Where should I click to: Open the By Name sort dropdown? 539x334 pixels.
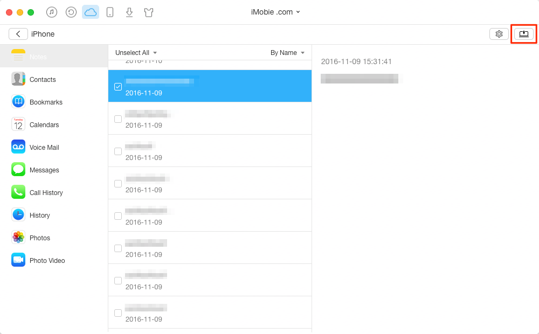coord(287,53)
